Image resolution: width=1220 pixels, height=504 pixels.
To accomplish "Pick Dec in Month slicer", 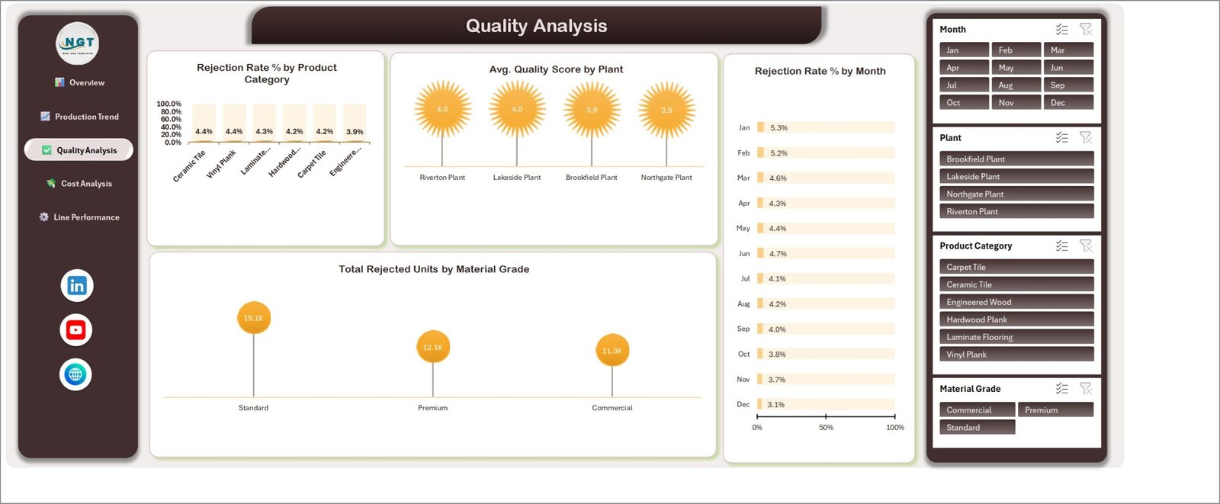I will (x=1068, y=103).
